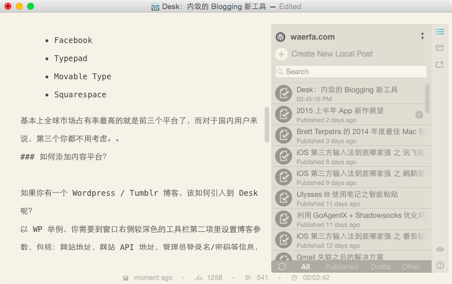Click edit icon of Ulysses III post

click(284, 198)
